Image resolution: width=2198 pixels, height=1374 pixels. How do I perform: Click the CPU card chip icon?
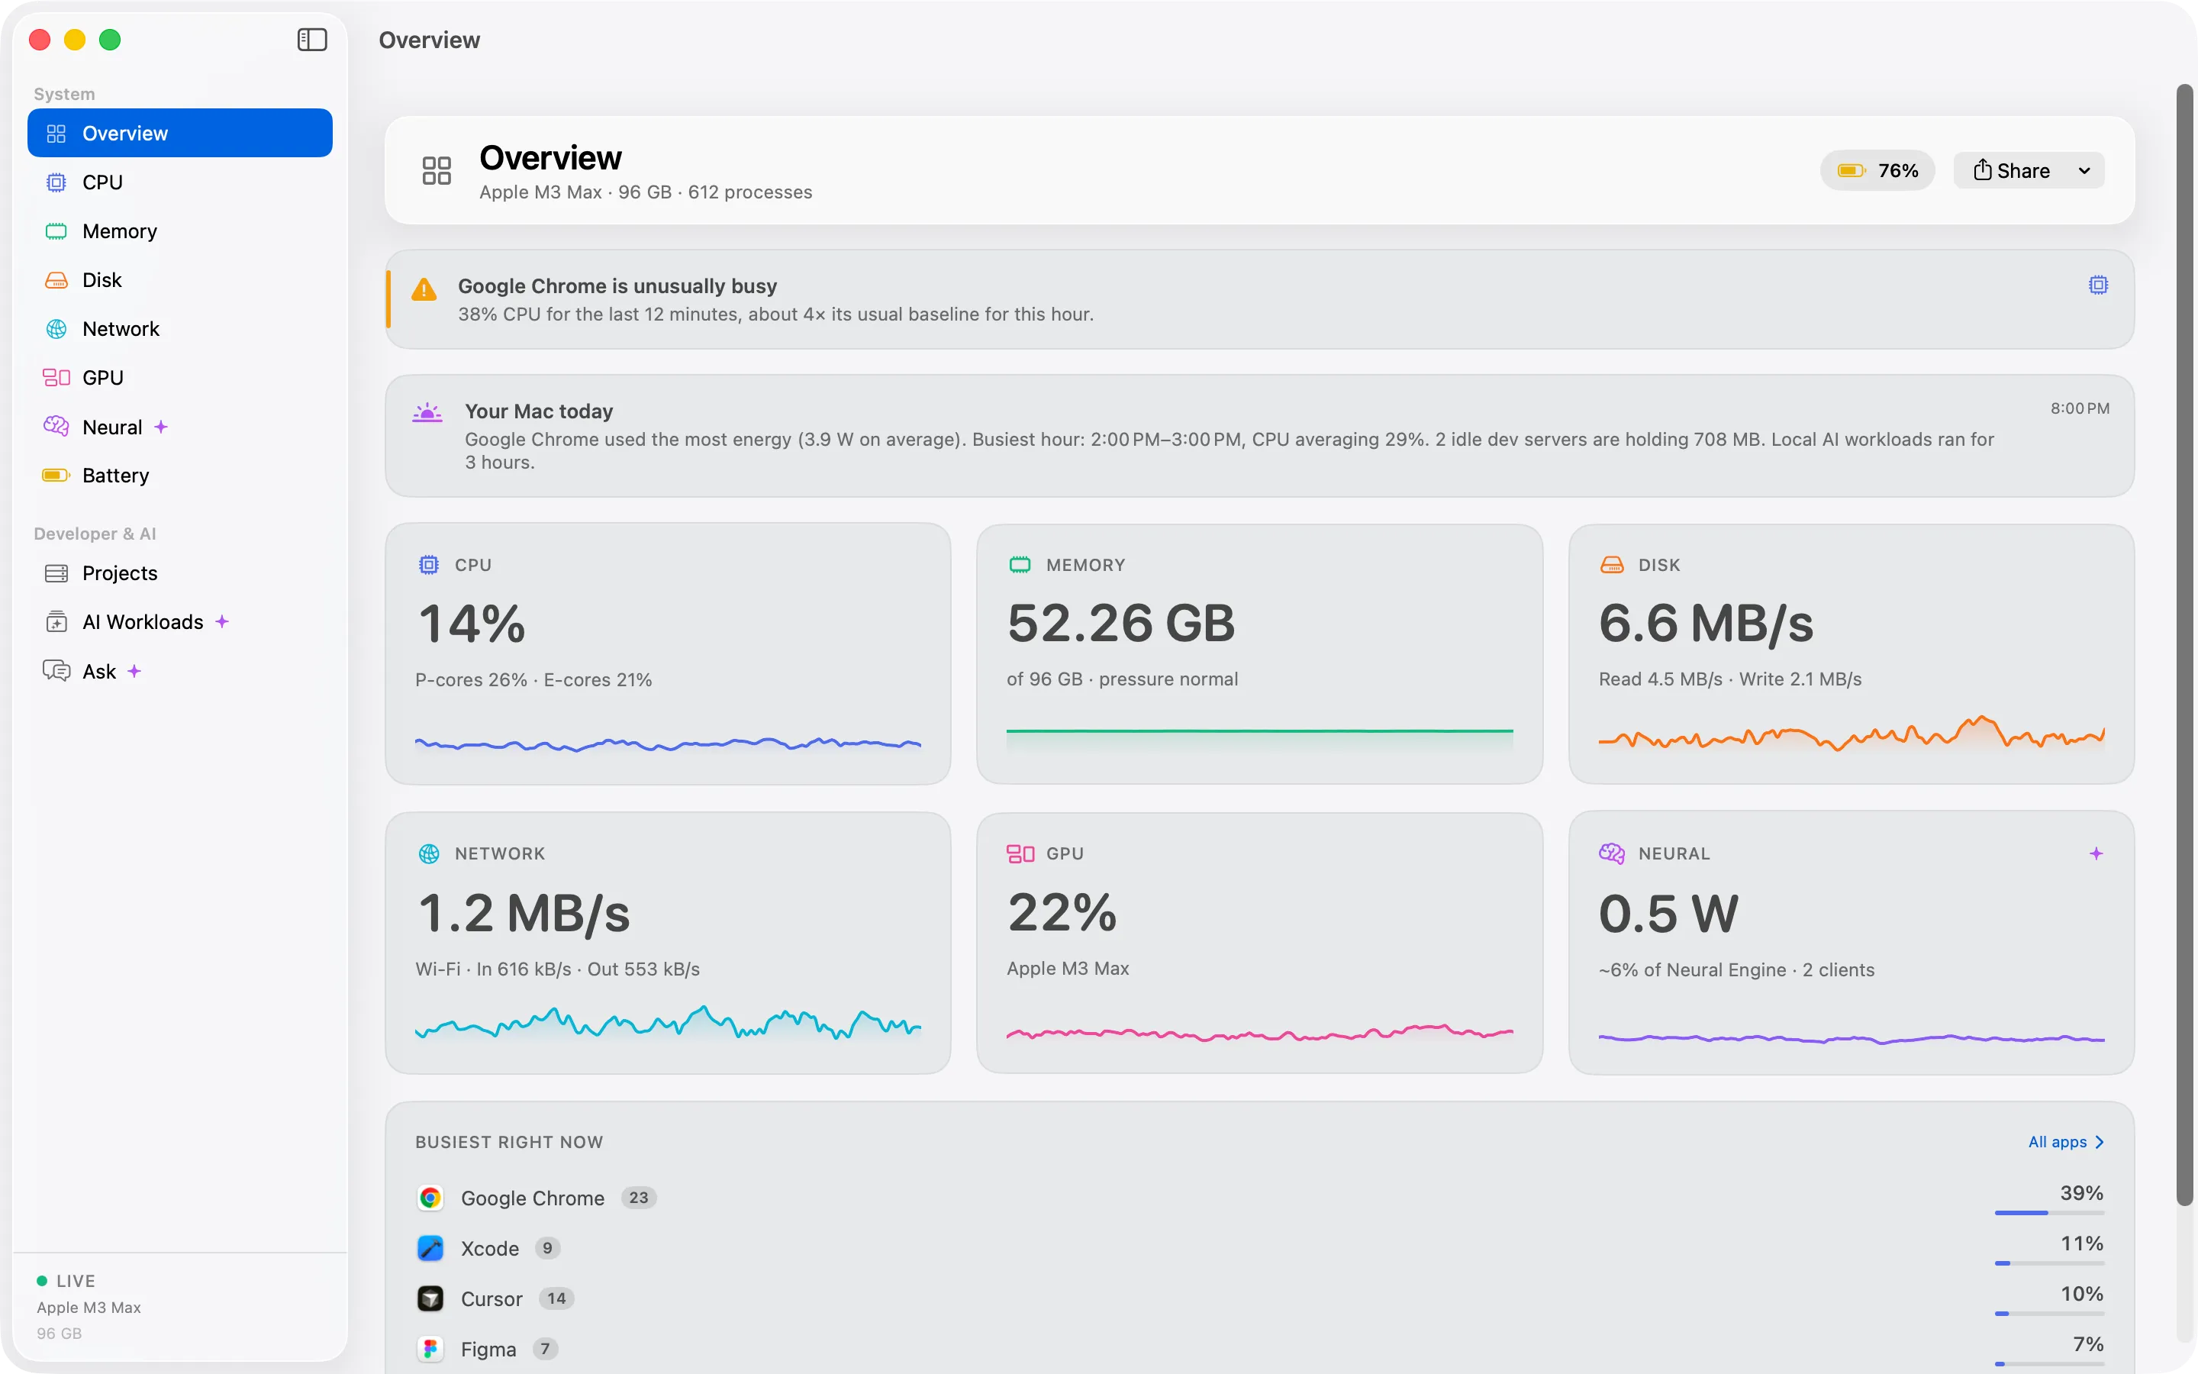coord(429,564)
